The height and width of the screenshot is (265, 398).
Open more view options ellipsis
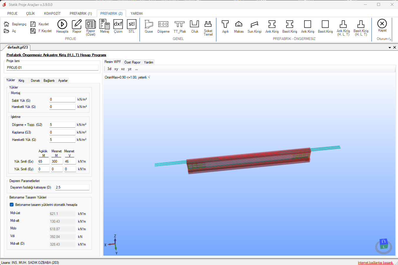click(x=136, y=69)
